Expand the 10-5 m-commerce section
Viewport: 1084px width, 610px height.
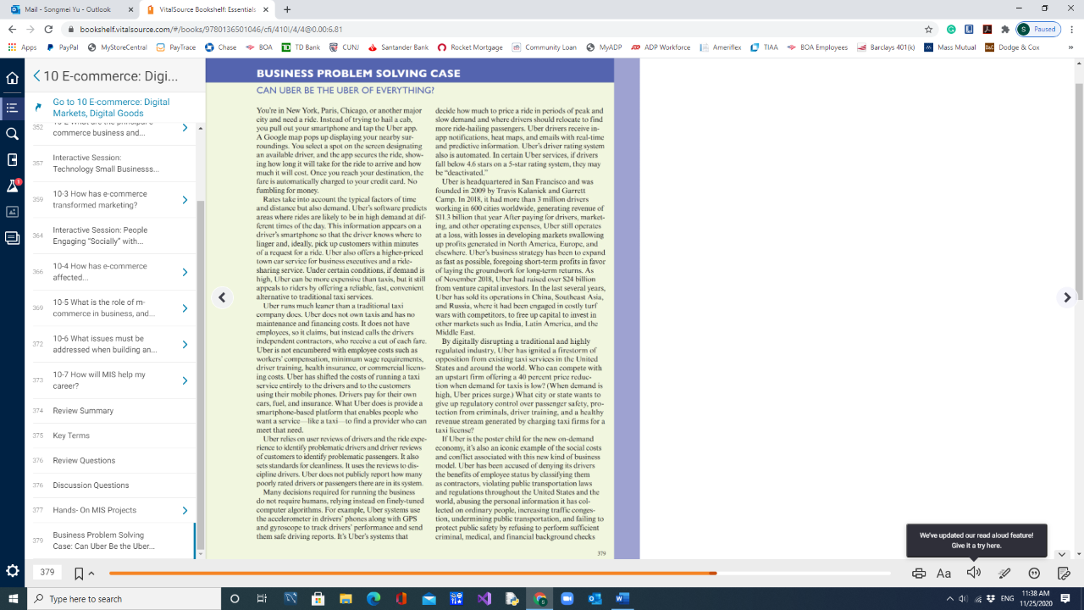pyautogui.click(x=185, y=308)
